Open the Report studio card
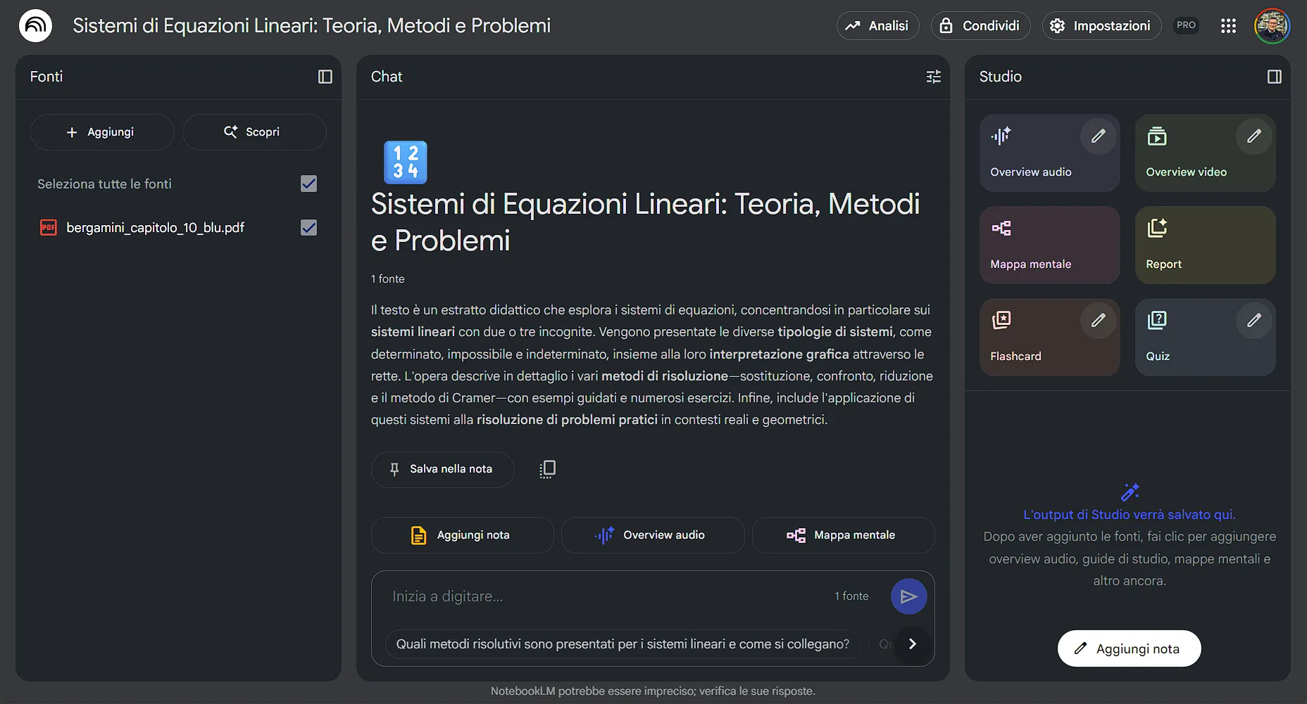This screenshot has width=1307, height=704. coord(1205,245)
